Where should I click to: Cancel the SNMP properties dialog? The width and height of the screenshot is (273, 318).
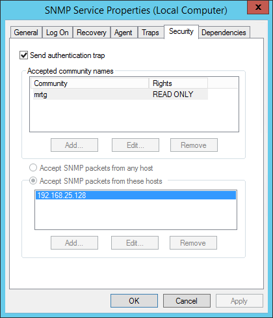[x=187, y=300]
